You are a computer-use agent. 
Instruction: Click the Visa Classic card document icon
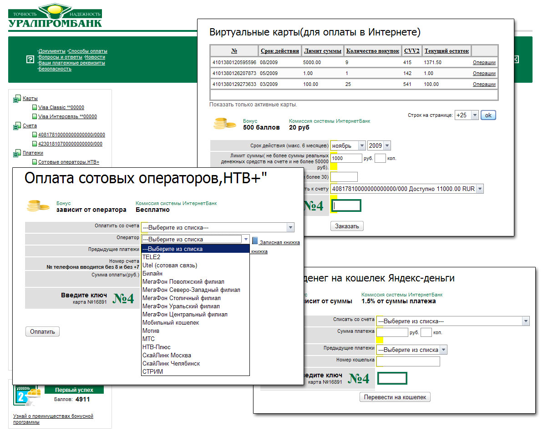[34, 108]
